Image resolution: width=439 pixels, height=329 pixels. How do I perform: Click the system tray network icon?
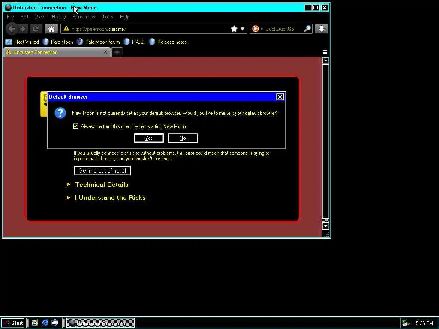(x=406, y=323)
